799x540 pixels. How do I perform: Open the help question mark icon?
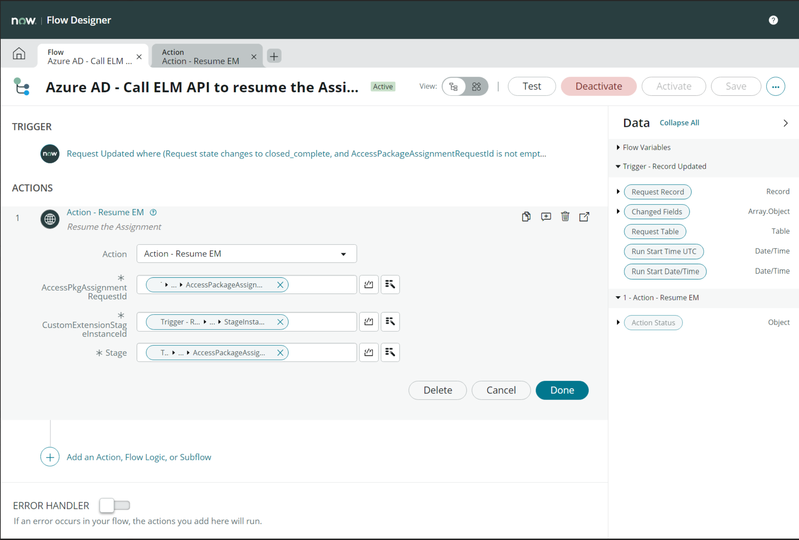[773, 20]
